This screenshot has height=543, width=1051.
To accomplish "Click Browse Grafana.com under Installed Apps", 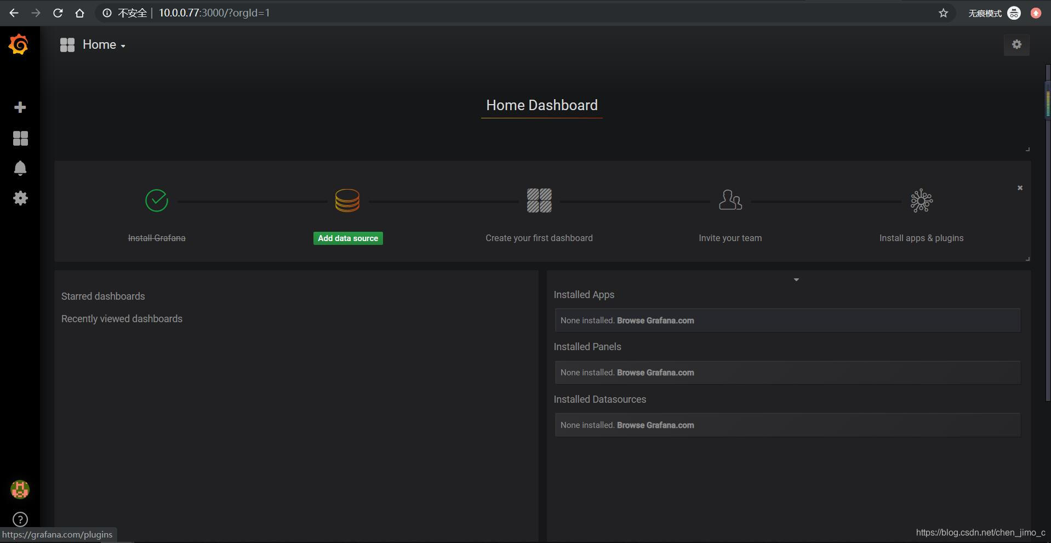I will (655, 321).
